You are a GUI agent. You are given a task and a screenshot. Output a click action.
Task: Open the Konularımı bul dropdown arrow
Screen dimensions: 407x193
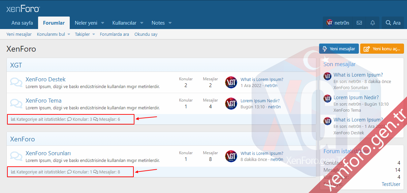[x=69, y=34]
